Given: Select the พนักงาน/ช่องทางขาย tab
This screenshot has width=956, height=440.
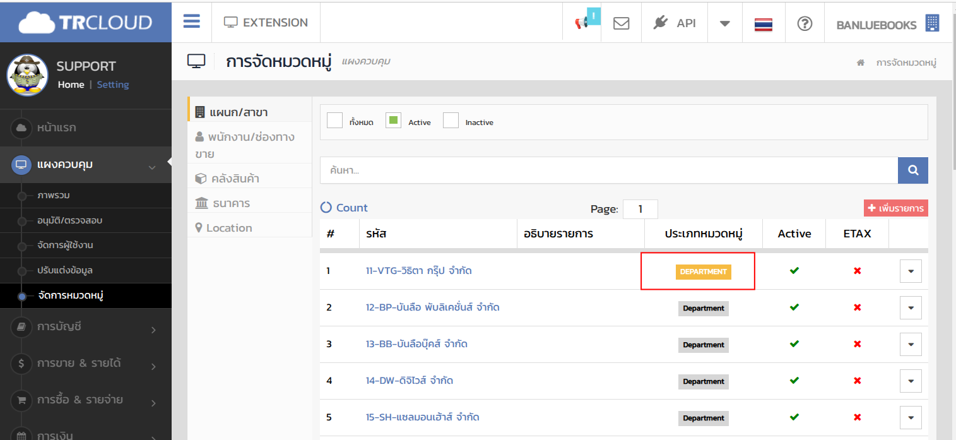Looking at the screenshot, I should pos(249,145).
